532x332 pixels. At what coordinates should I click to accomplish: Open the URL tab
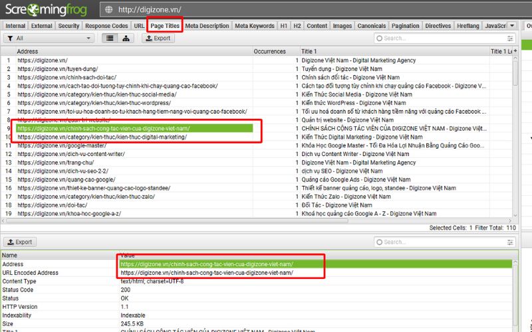pyautogui.click(x=139, y=26)
